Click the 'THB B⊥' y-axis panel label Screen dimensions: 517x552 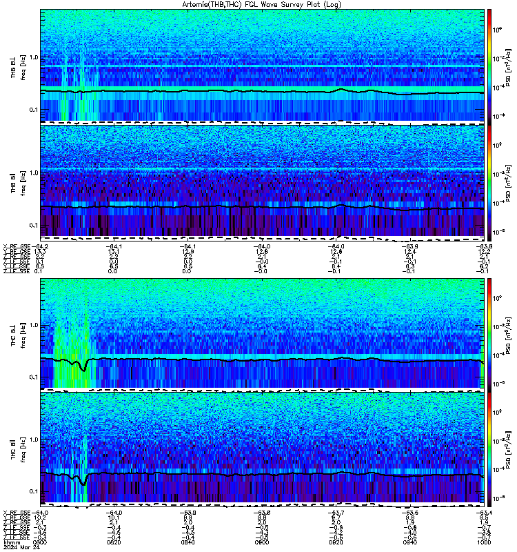[13, 67]
